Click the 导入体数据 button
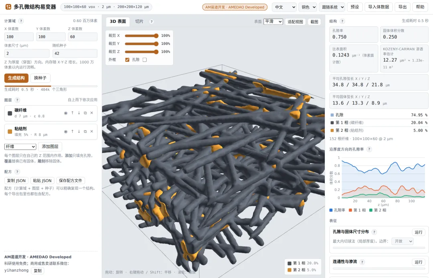The width and height of the screenshot is (433, 278). click(378, 7)
